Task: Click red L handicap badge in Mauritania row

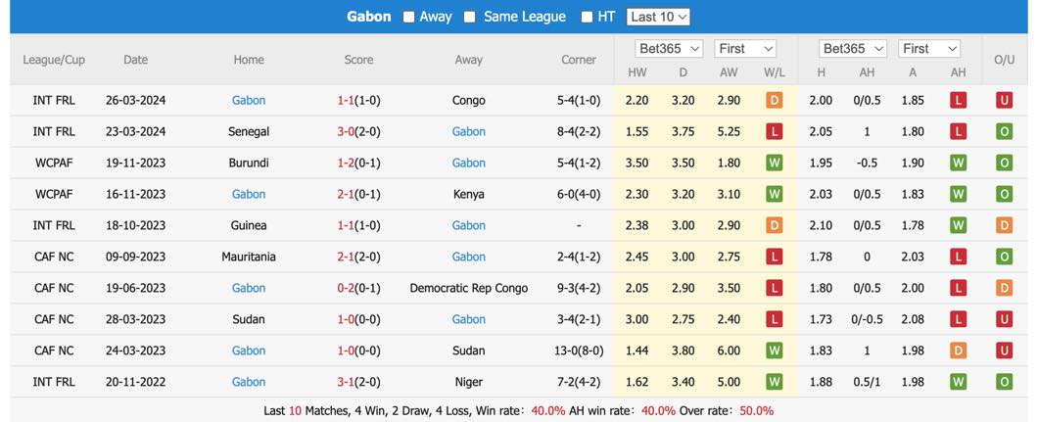Action: (x=958, y=257)
